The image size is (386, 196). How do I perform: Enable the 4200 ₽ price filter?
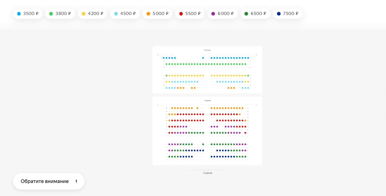92,14
